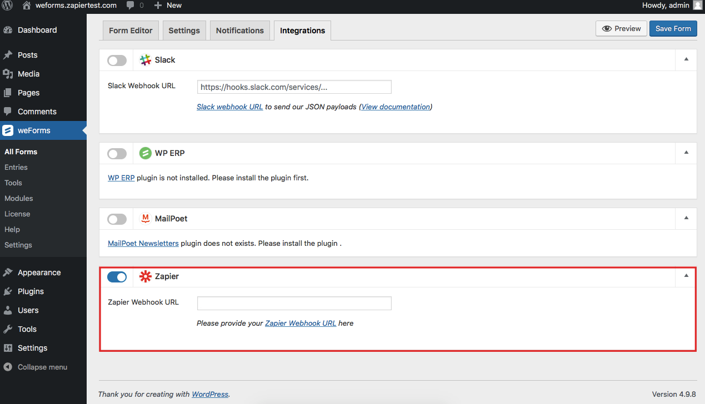This screenshot has height=404, width=705.
Task: Open Modules submenu item
Action: click(x=19, y=198)
